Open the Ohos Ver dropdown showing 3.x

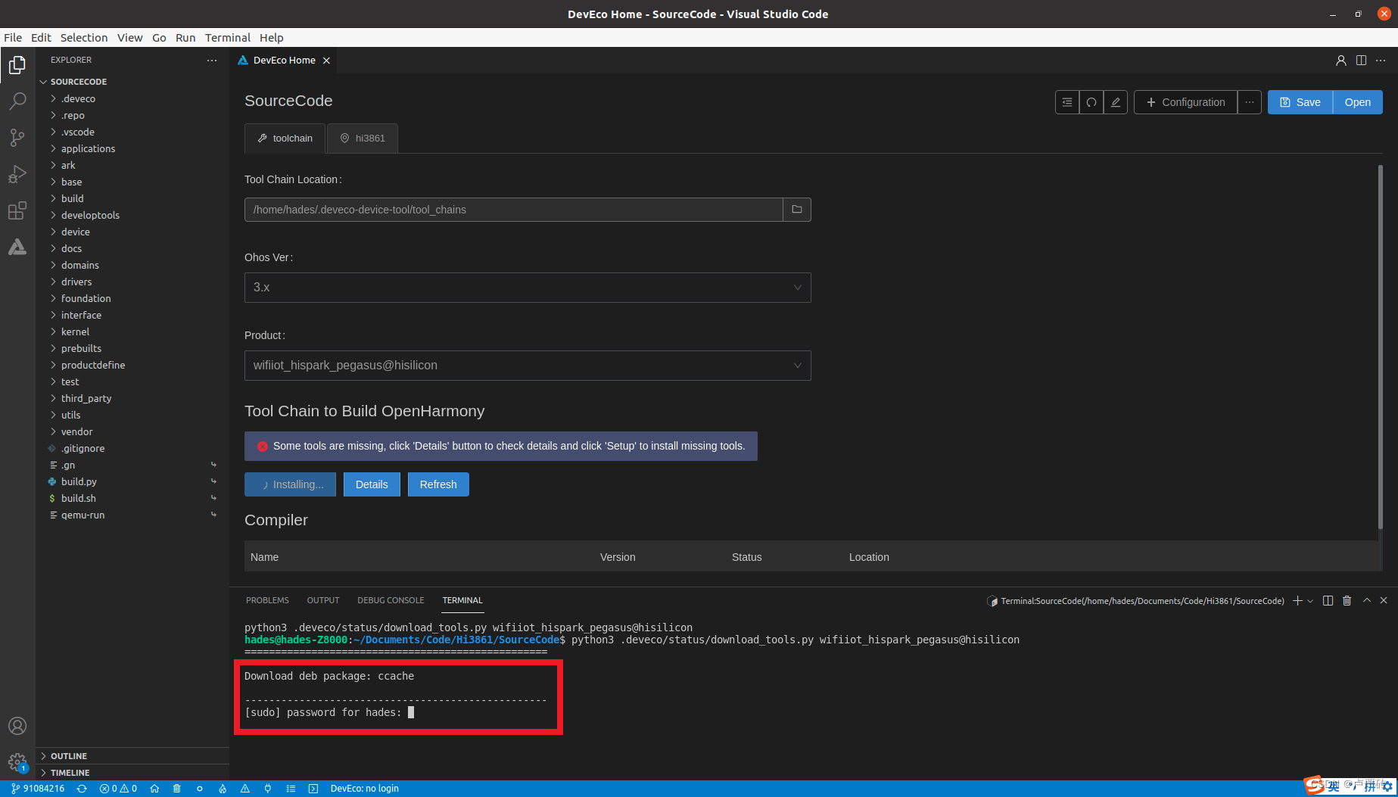(x=528, y=288)
